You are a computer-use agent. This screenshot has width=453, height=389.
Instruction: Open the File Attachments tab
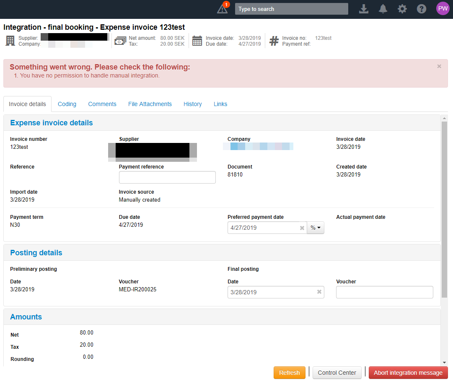150,104
